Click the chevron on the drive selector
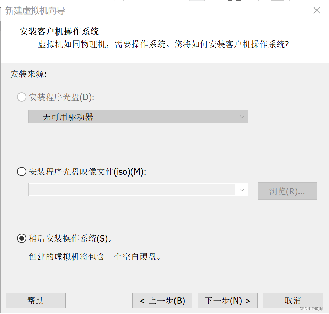This screenshot has width=329, height=314. [x=242, y=117]
